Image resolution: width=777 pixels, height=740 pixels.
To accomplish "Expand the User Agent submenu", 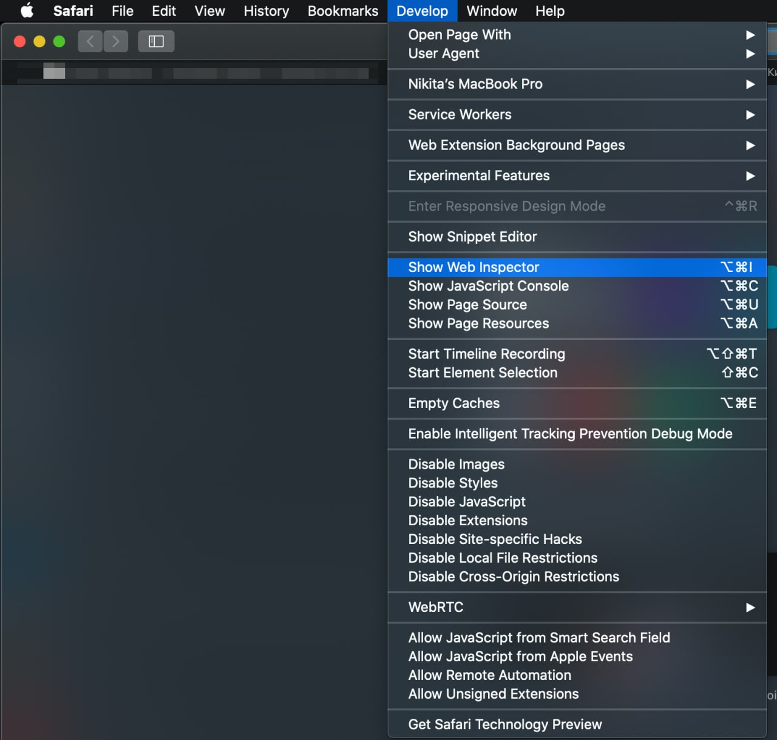I will point(577,53).
